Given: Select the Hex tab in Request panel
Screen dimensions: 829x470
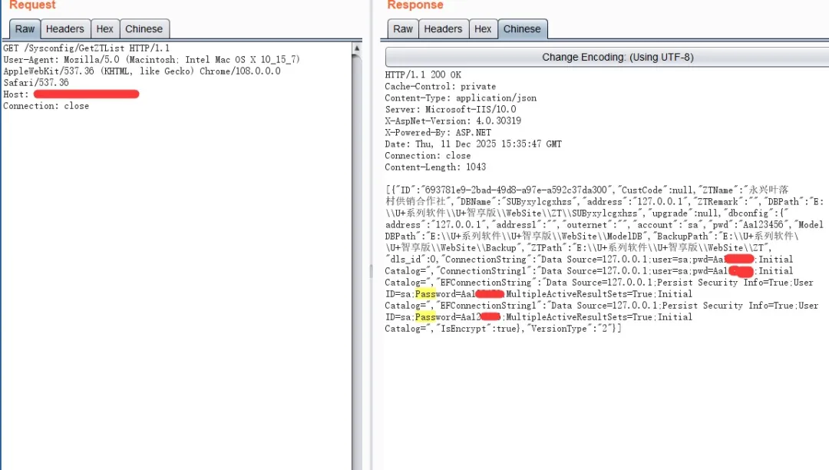Looking at the screenshot, I should 105,29.
